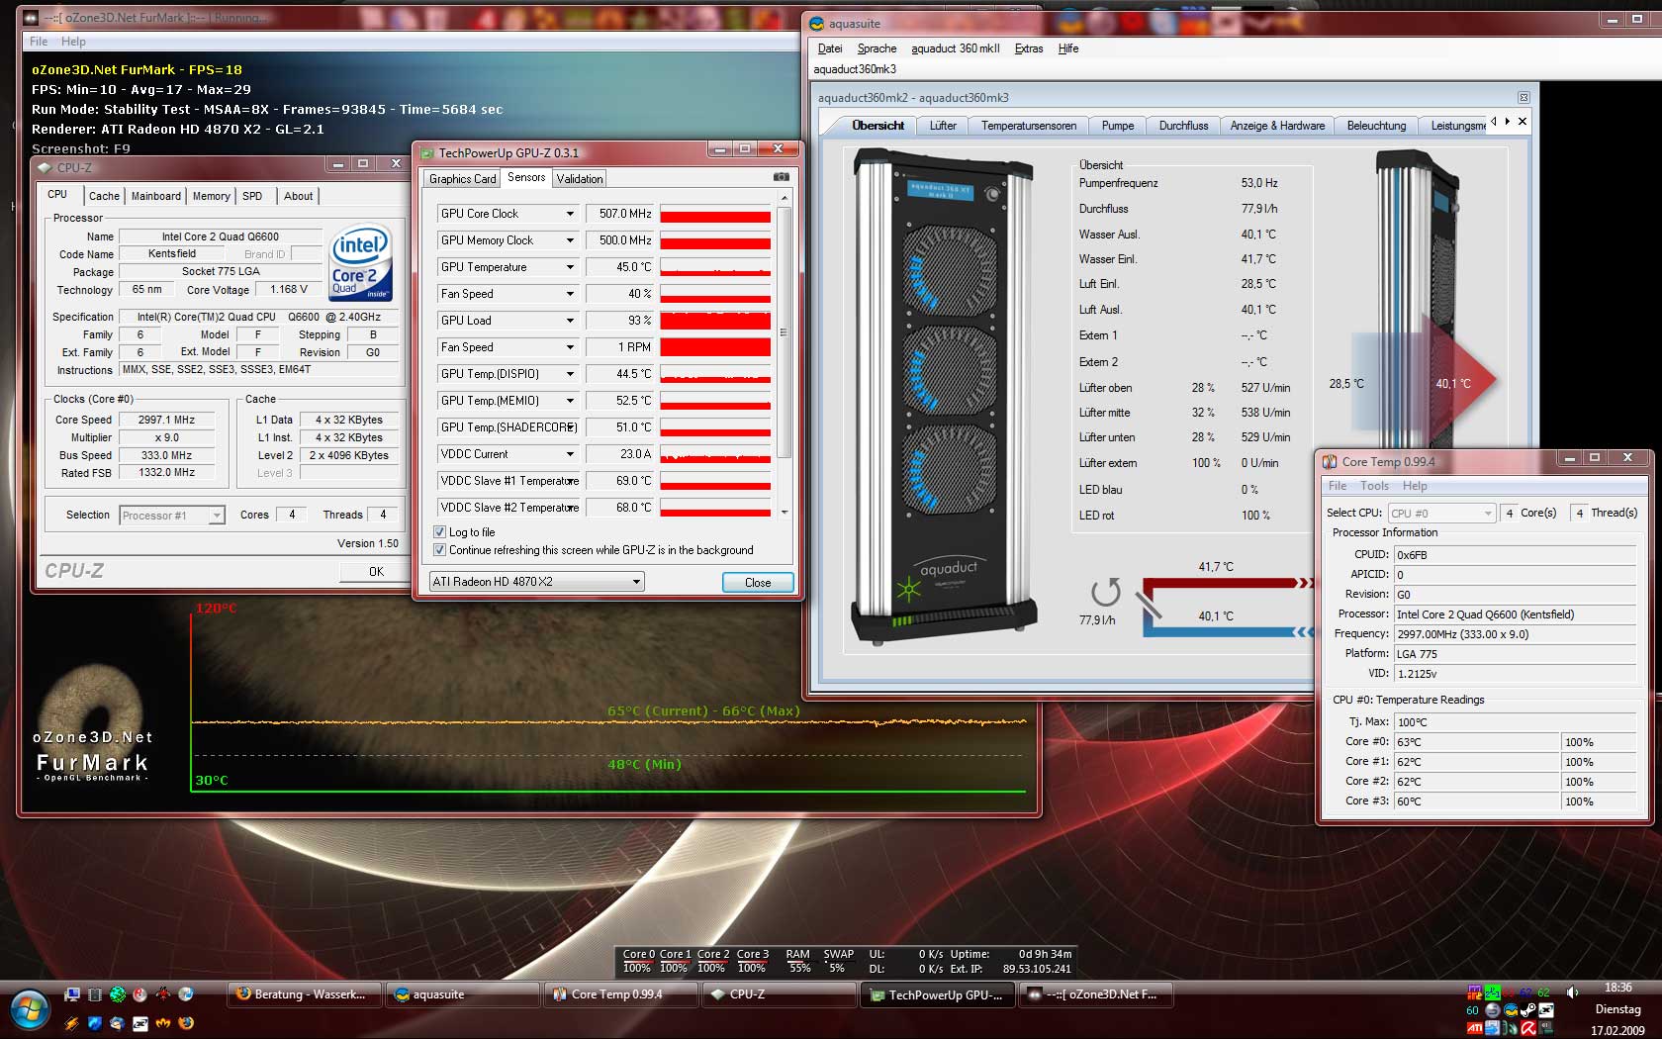The width and height of the screenshot is (1662, 1039).
Task: Click the taskbar clock showing 18:36
Action: click(1618, 988)
